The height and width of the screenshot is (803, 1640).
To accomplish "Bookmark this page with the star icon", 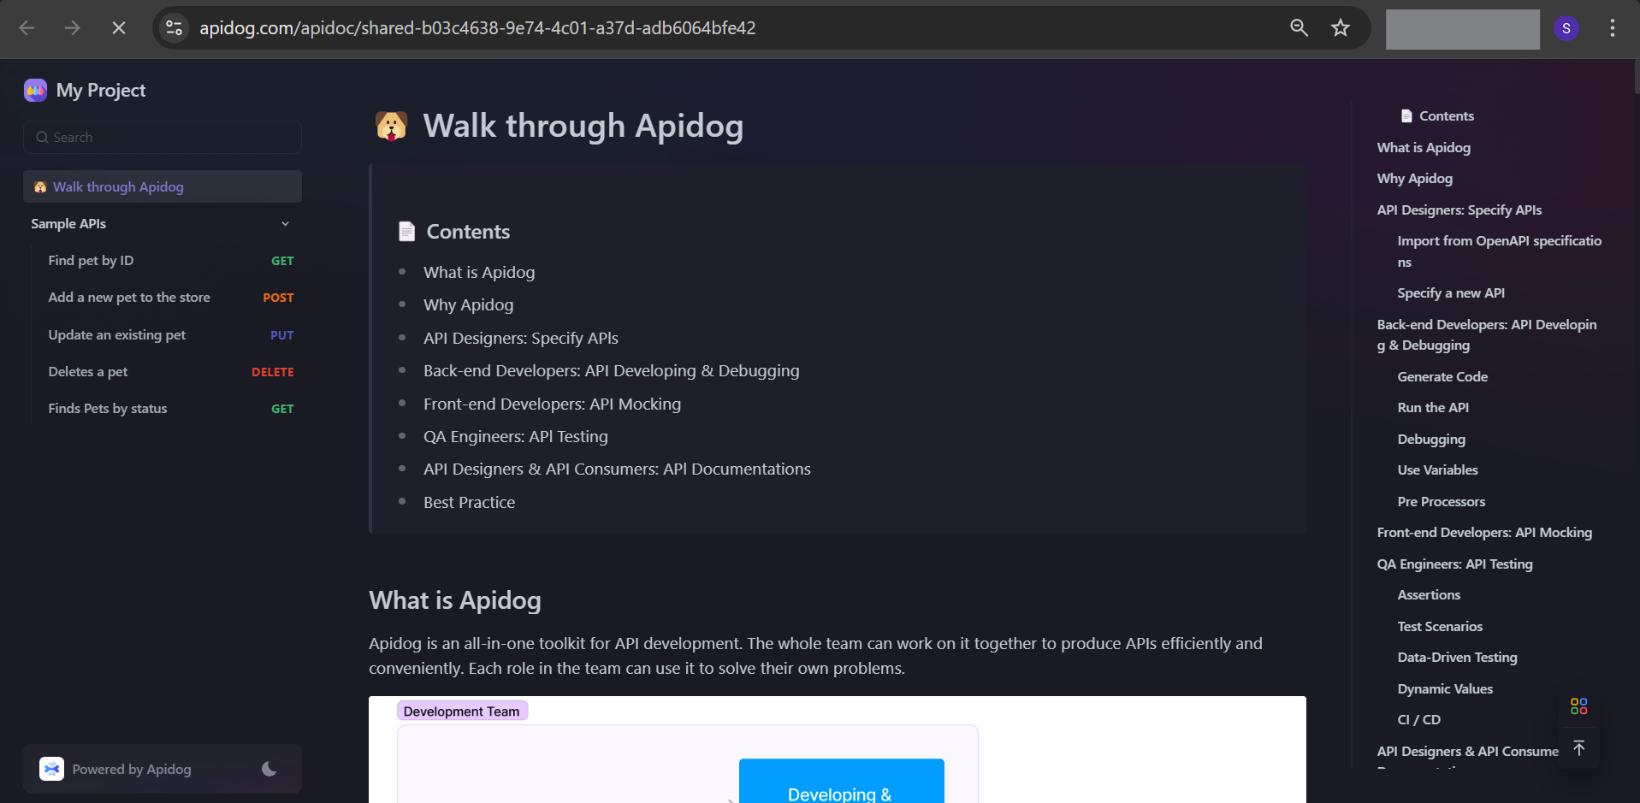I will pos(1341,28).
